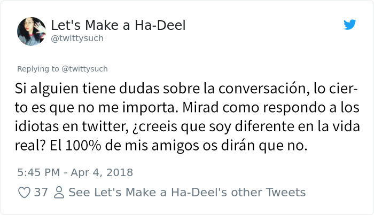The width and height of the screenshot is (374, 215).
Task: Click the tweet text starting Si alguien tiene dudas
Action: coord(187,117)
